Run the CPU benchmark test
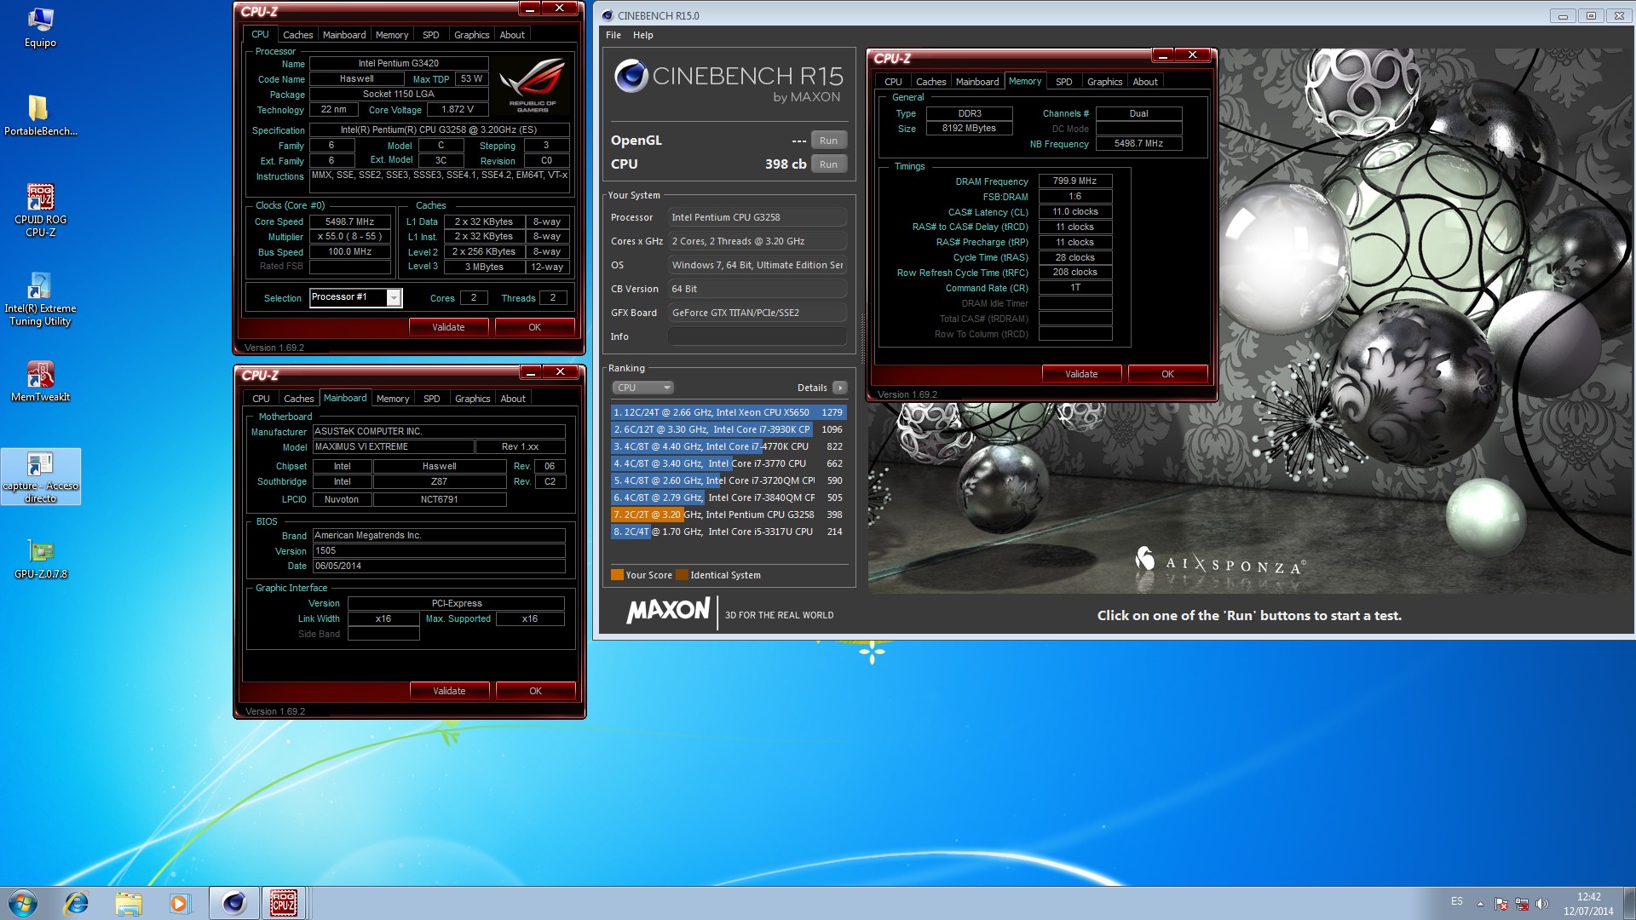The height and width of the screenshot is (920, 1636). [x=828, y=164]
